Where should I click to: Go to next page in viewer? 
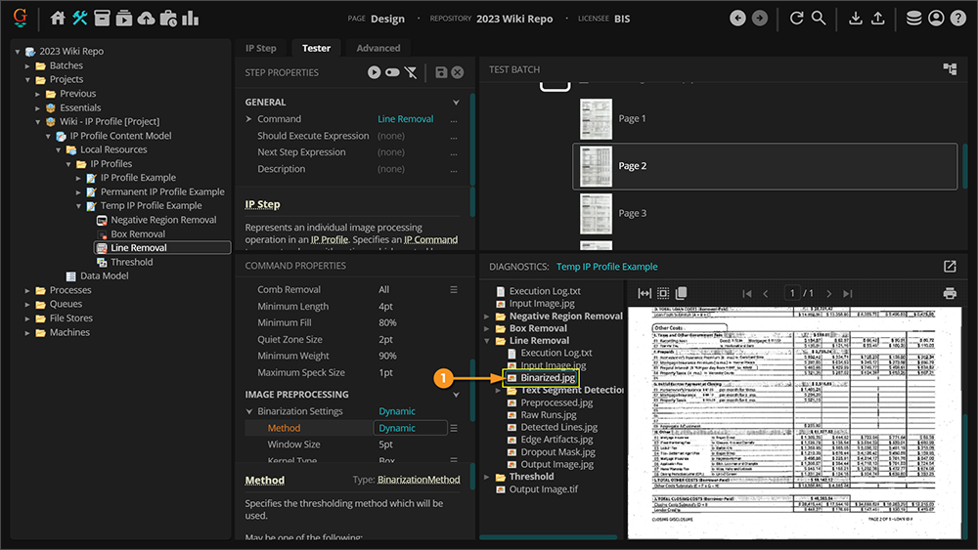(829, 293)
